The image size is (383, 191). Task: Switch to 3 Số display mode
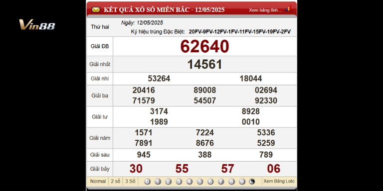pyautogui.click(x=130, y=181)
